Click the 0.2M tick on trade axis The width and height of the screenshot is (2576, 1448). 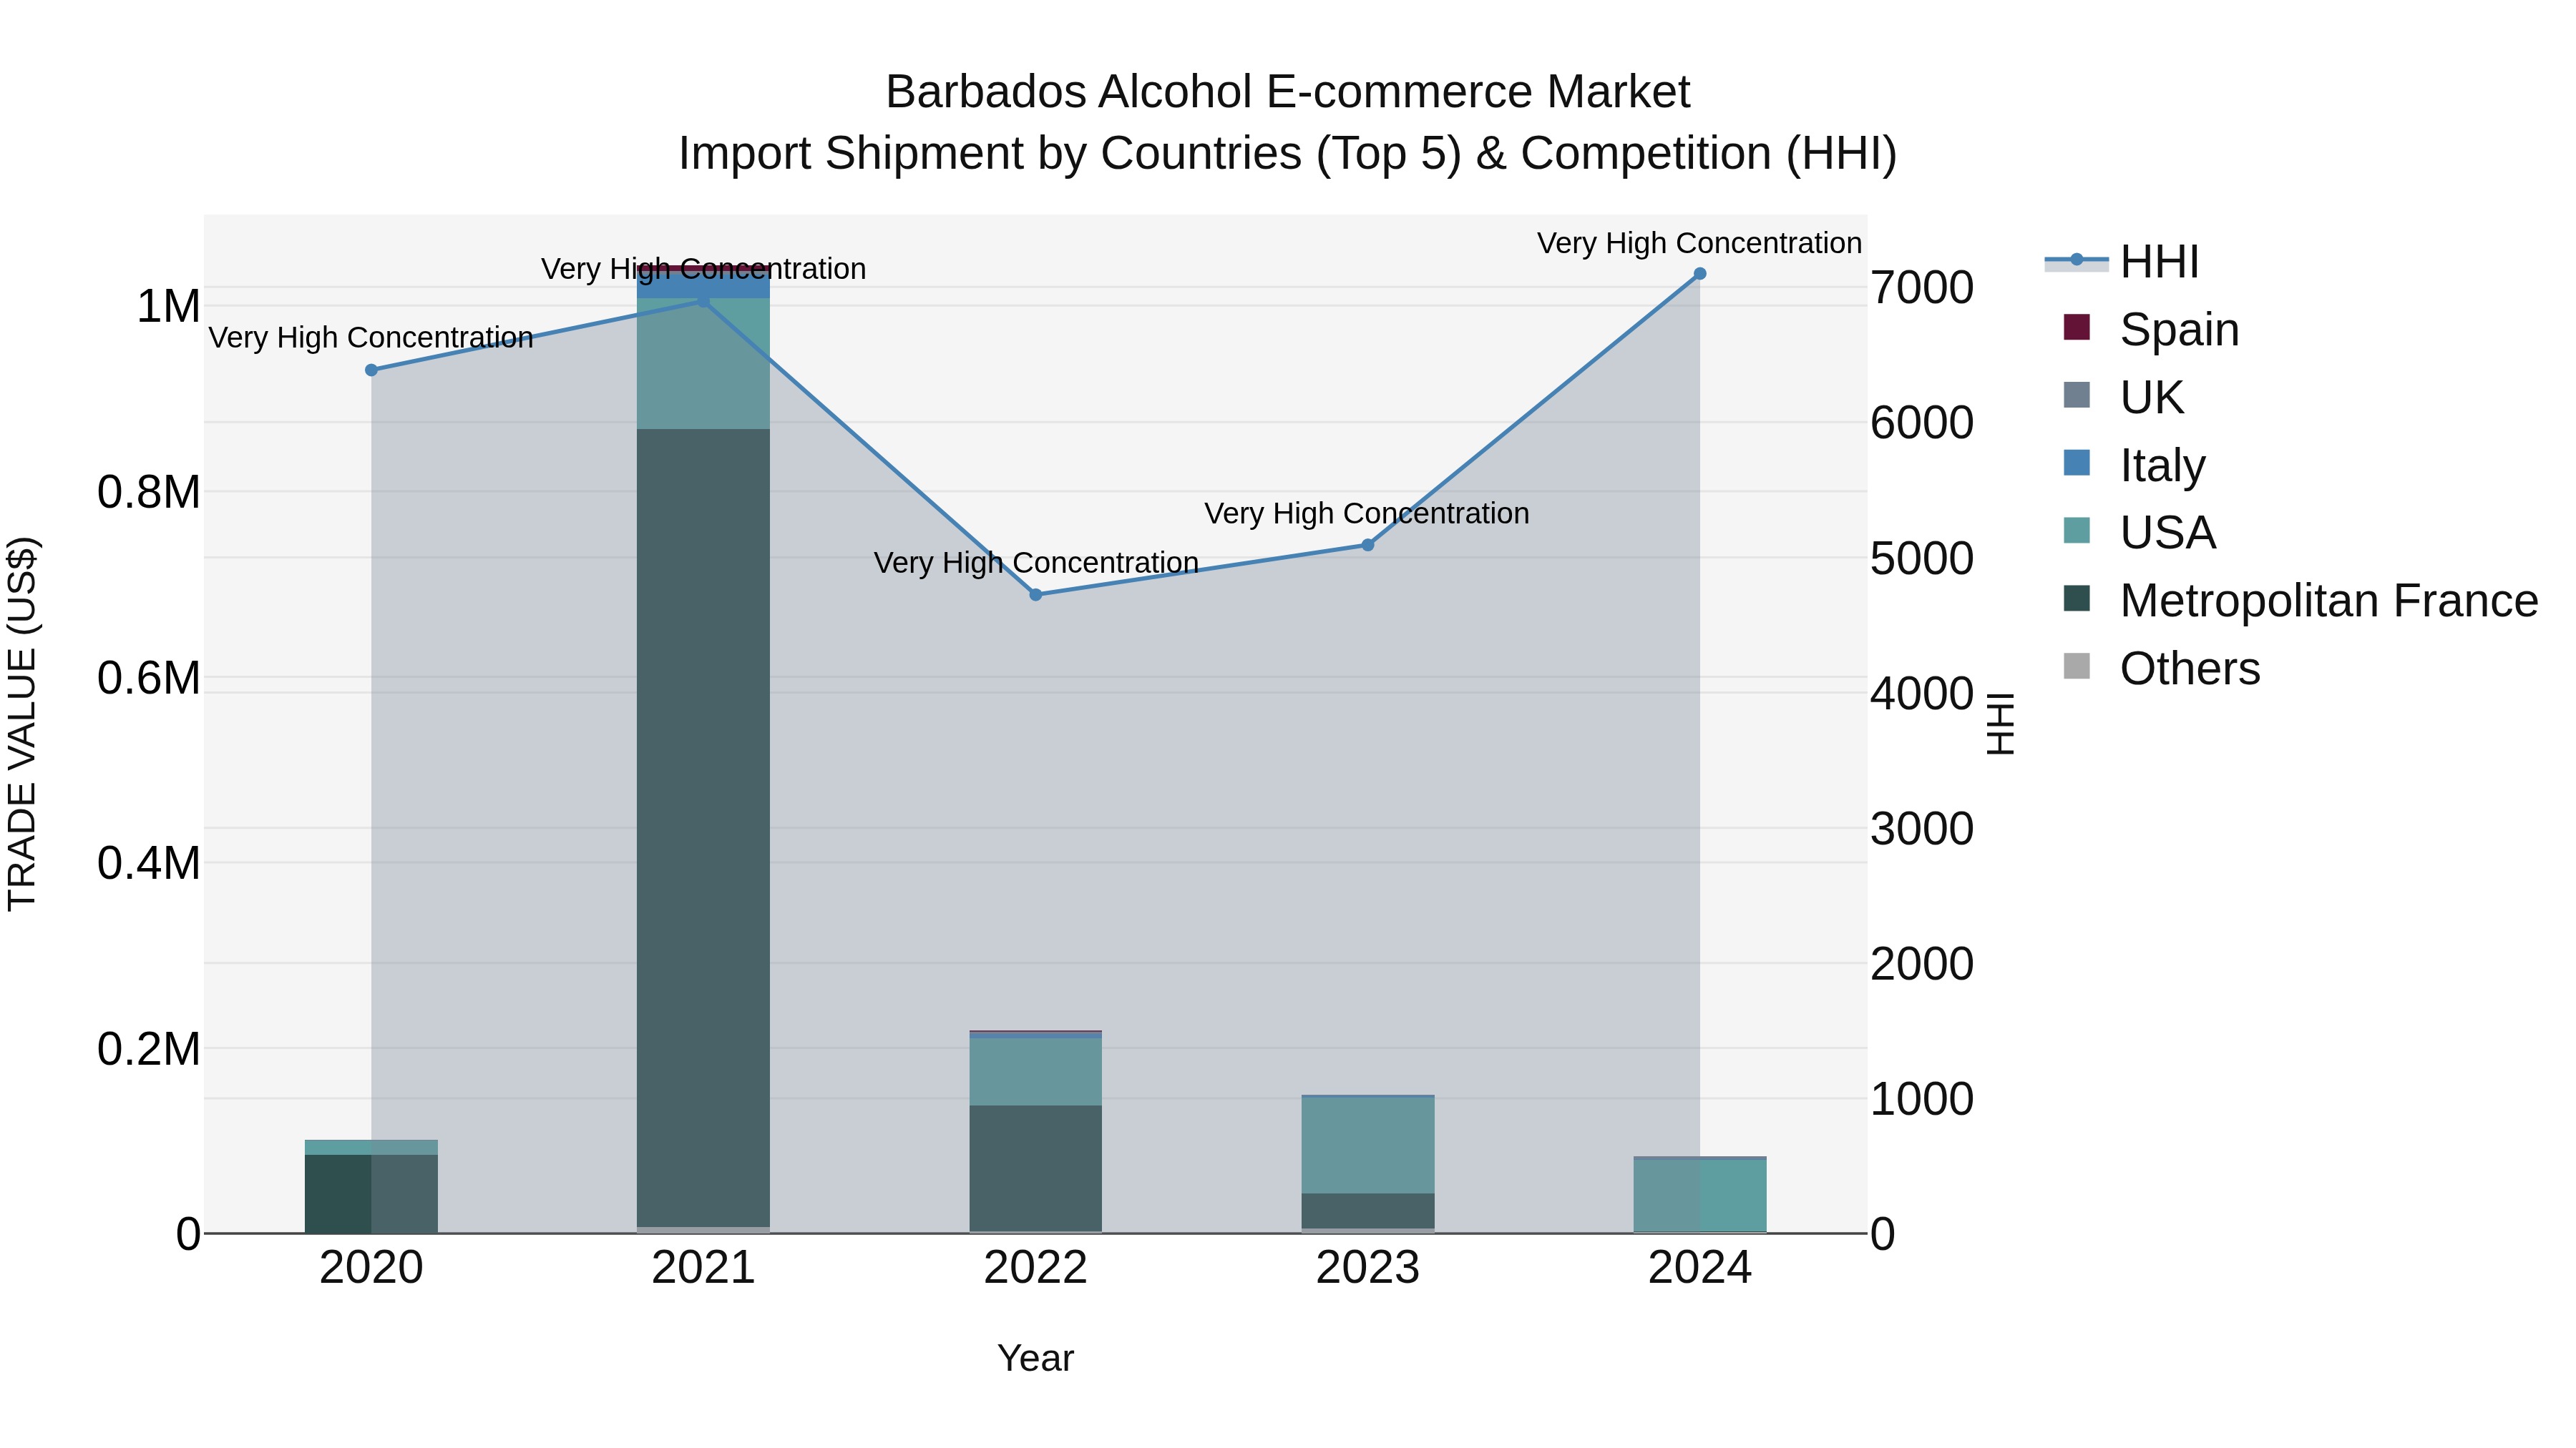tap(149, 1048)
